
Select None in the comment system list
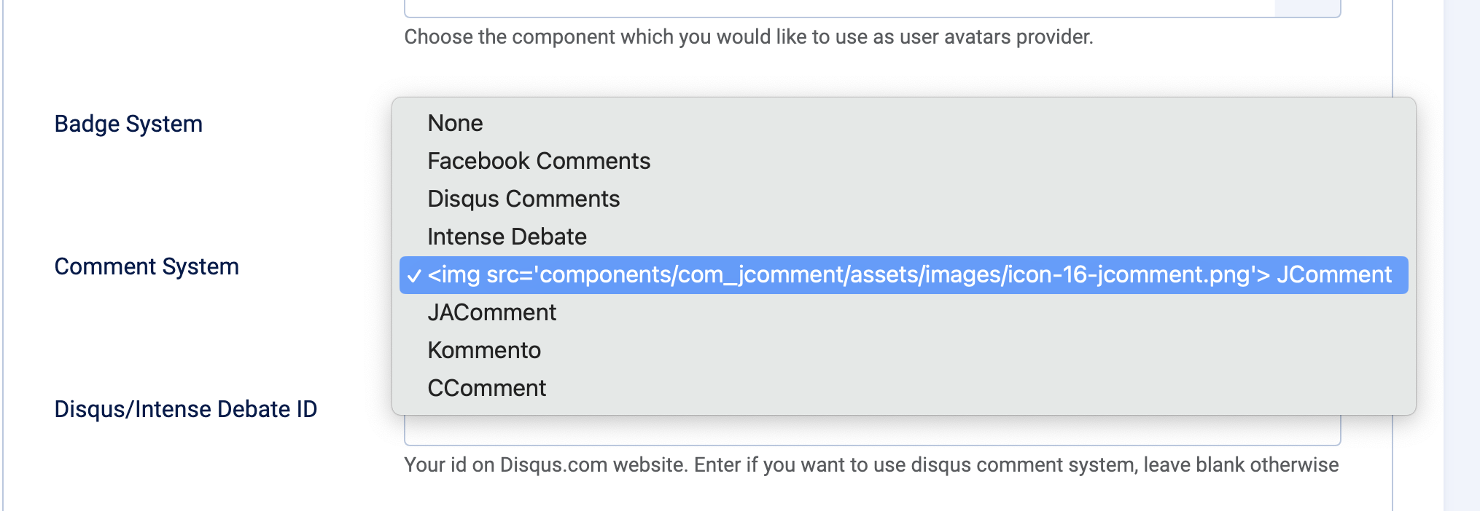pyautogui.click(x=455, y=123)
